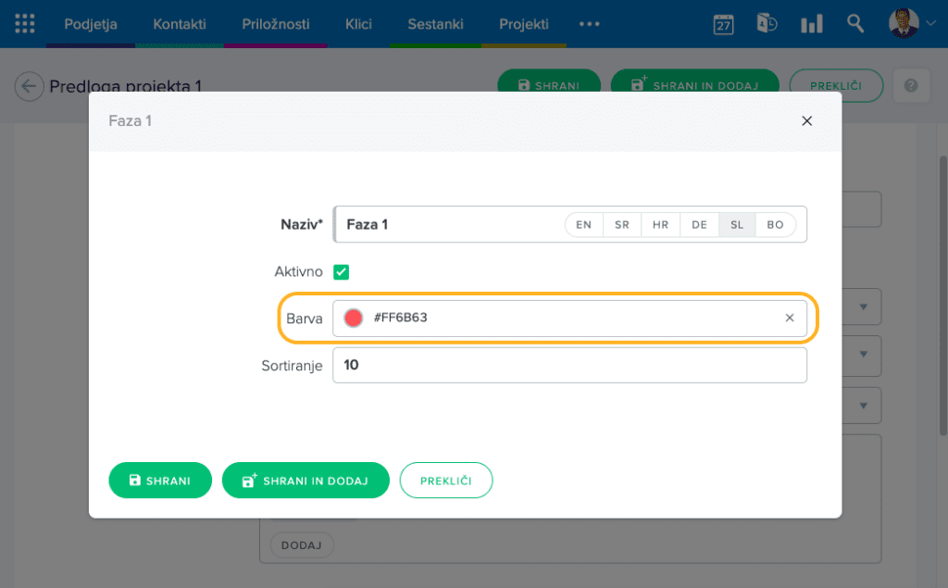This screenshot has width=948, height=588.
Task: Open the Projekti tab
Action: point(523,24)
